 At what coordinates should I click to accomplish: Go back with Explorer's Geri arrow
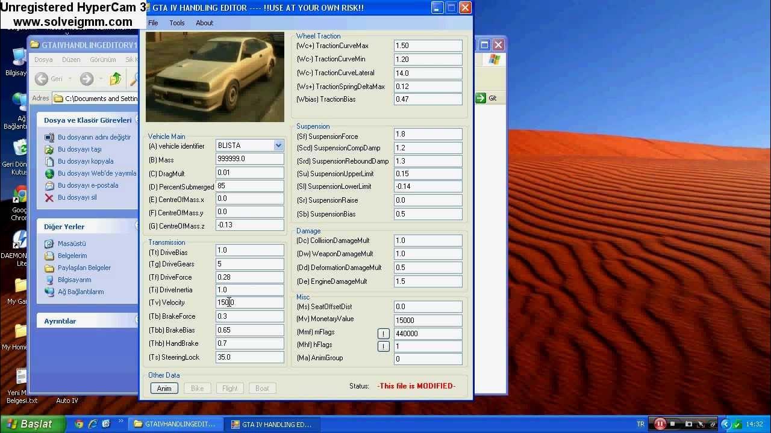point(42,79)
